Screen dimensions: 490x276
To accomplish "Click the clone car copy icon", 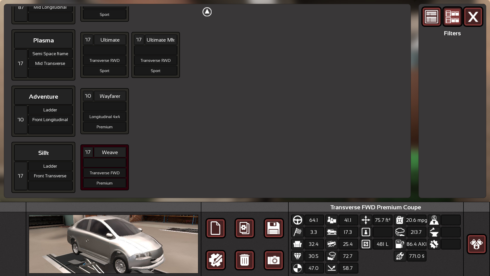I will pyautogui.click(x=244, y=228).
